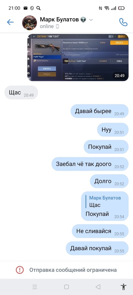
Task: Select the message "Не сливайся"
Action: click(100, 231)
